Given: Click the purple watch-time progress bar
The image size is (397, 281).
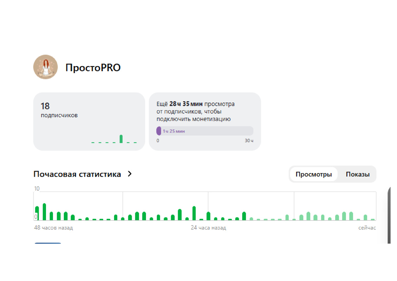Looking at the screenshot, I should pyautogui.click(x=159, y=131).
